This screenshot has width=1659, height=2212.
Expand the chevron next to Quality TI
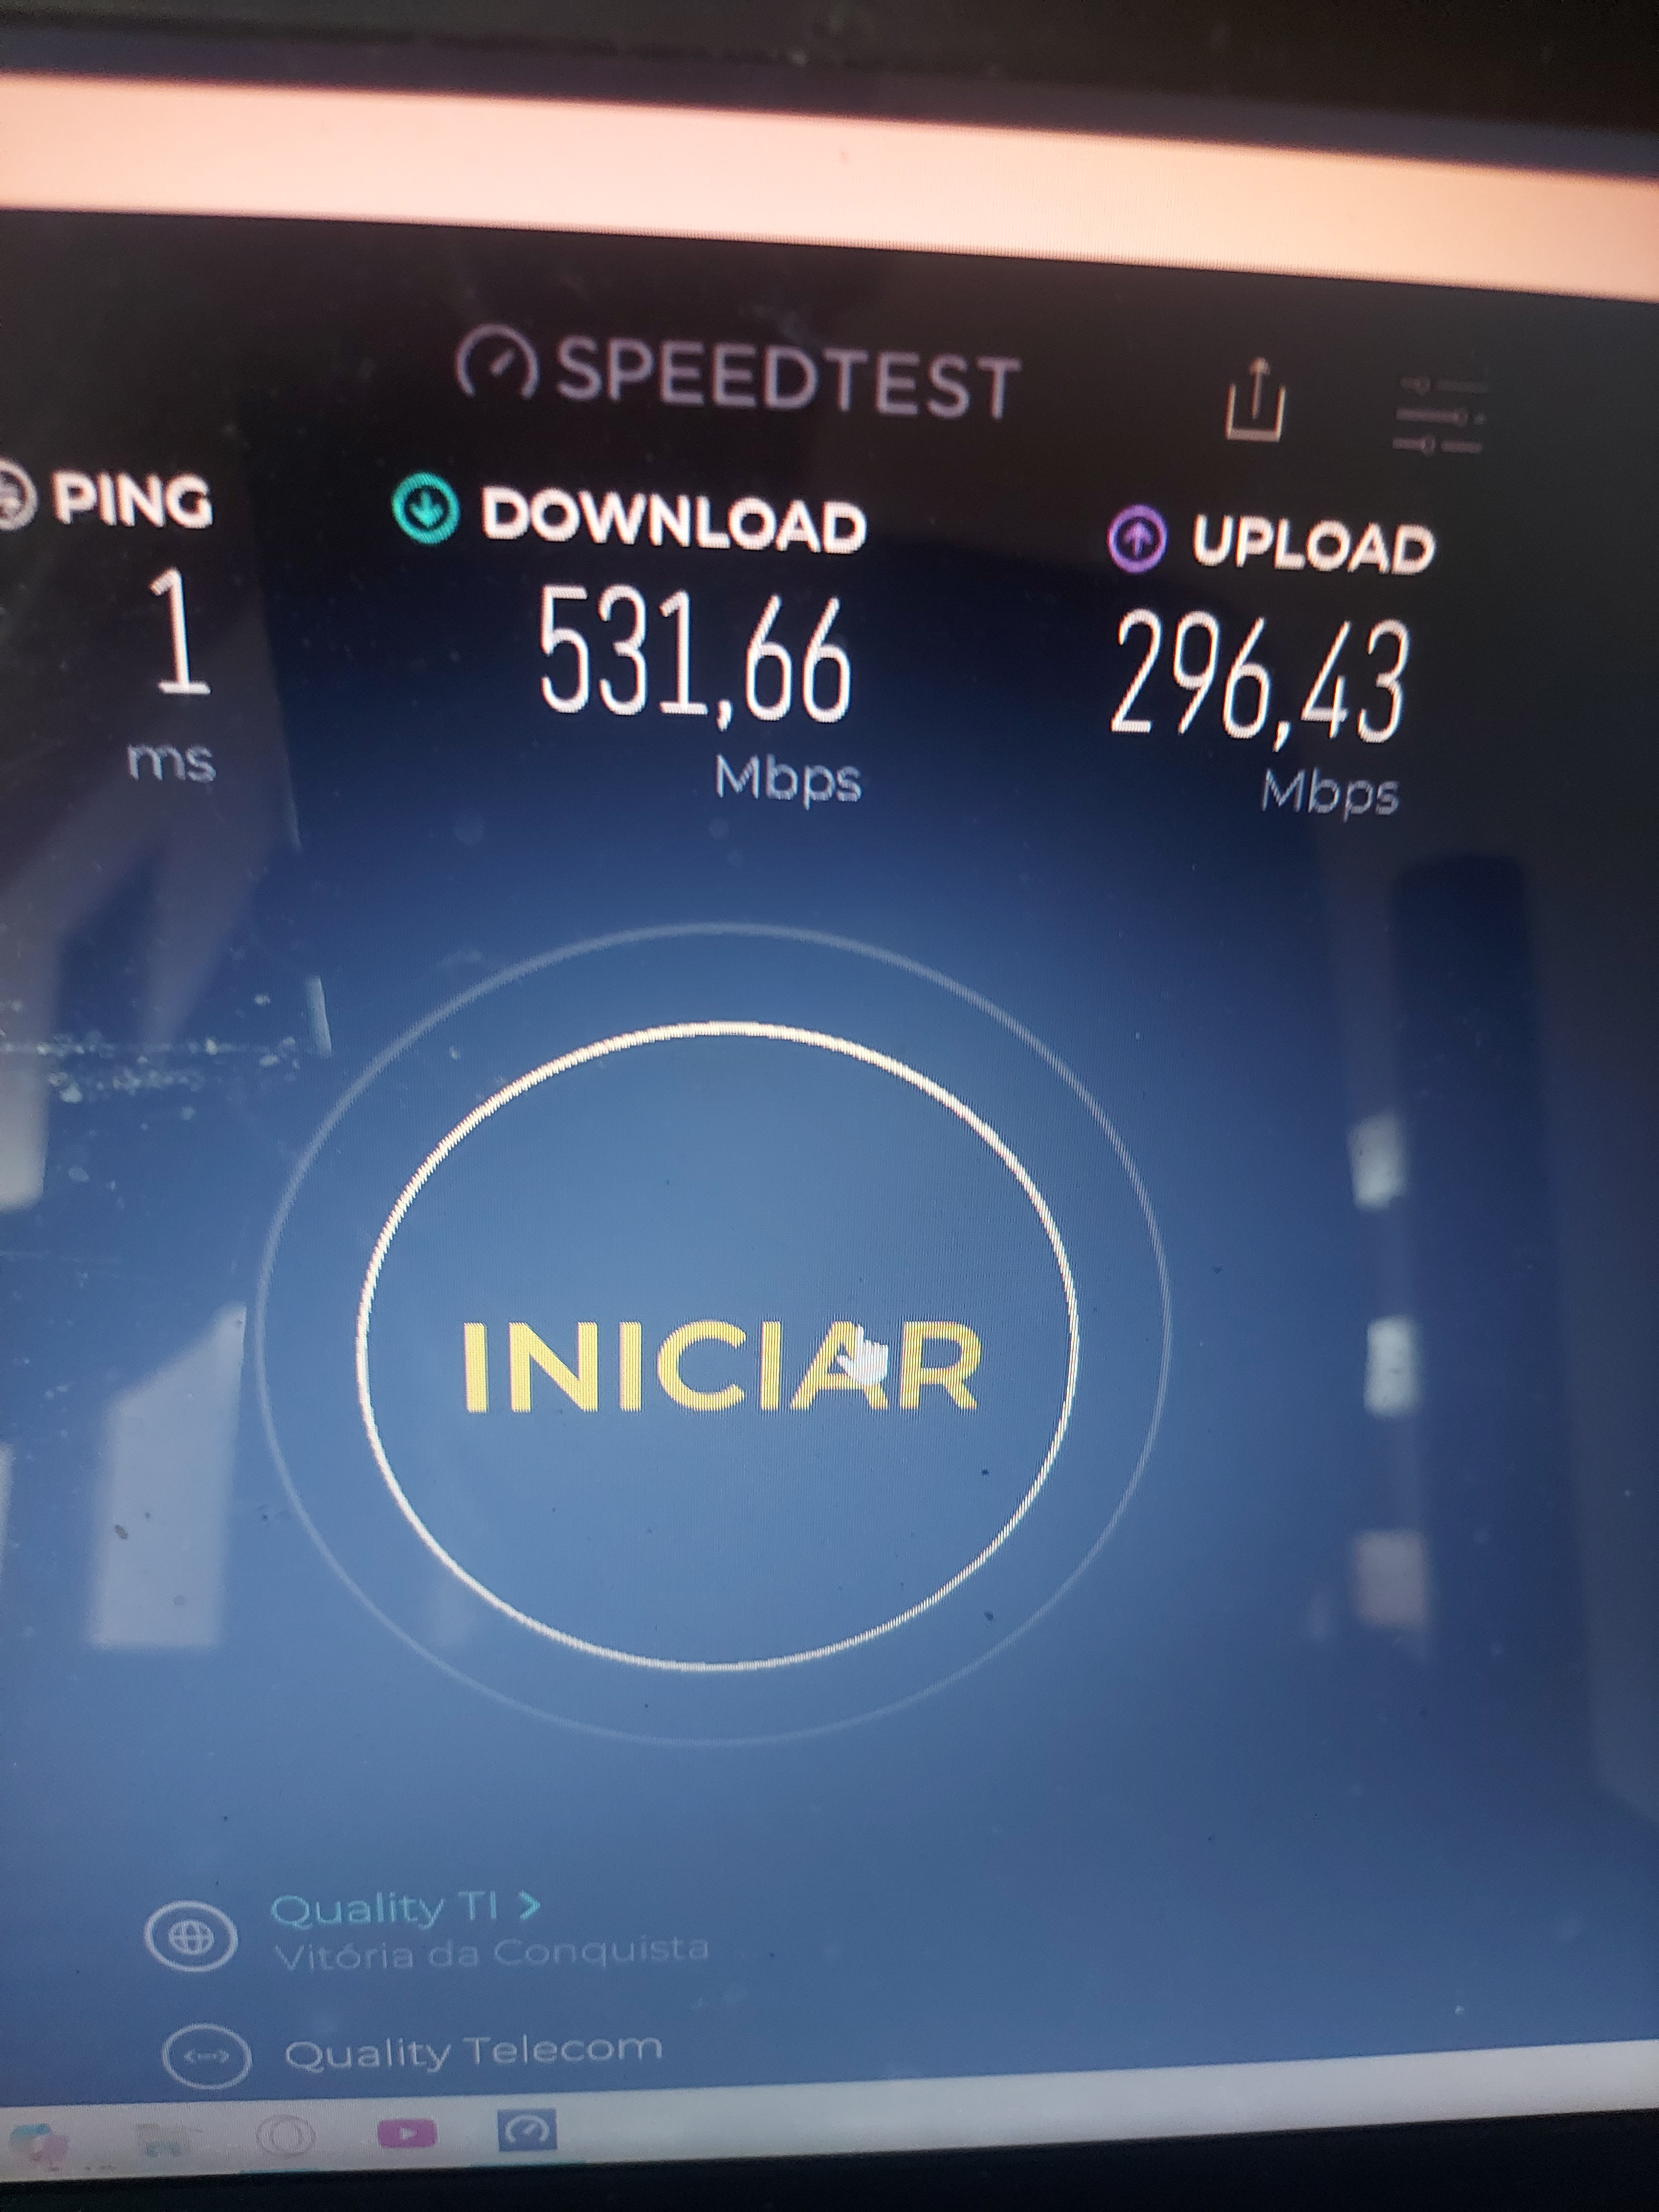(529, 1906)
